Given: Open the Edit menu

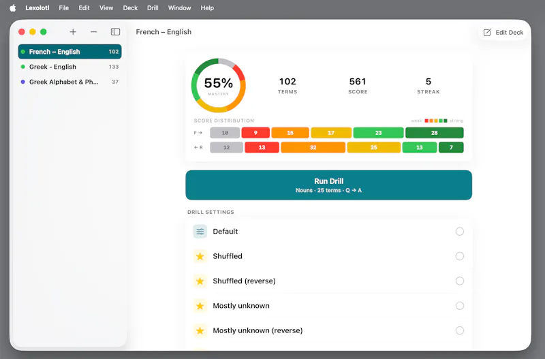Looking at the screenshot, I should point(84,8).
